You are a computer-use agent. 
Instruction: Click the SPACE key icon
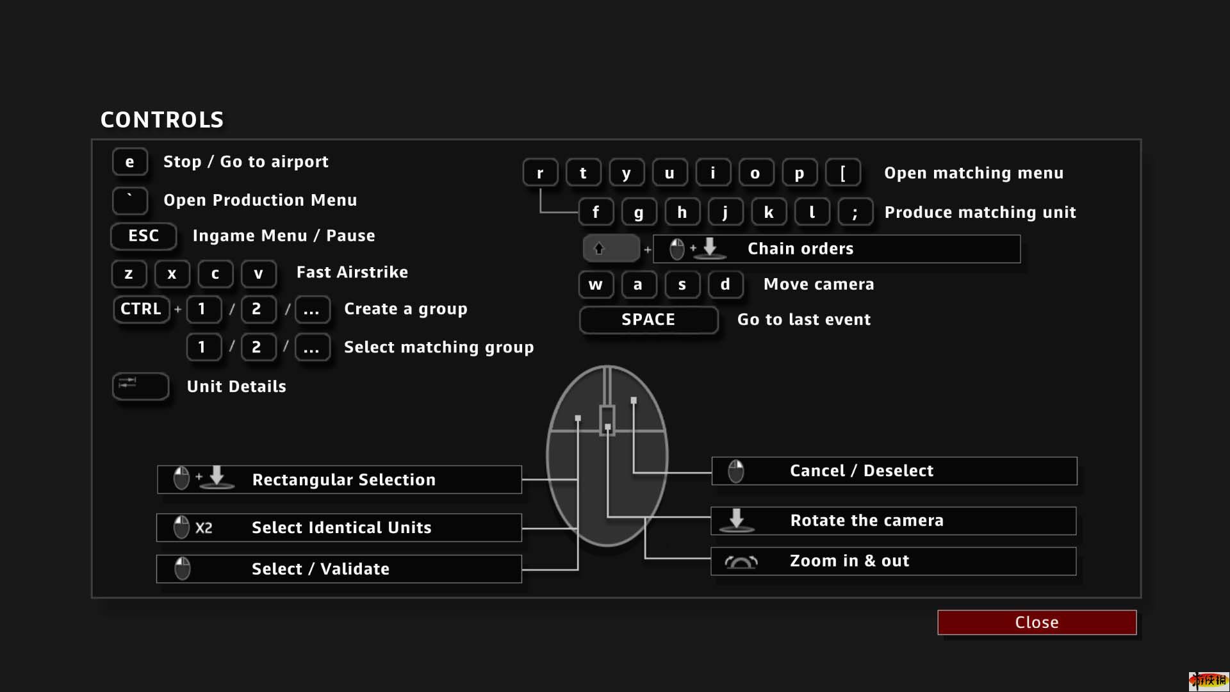tap(648, 319)
